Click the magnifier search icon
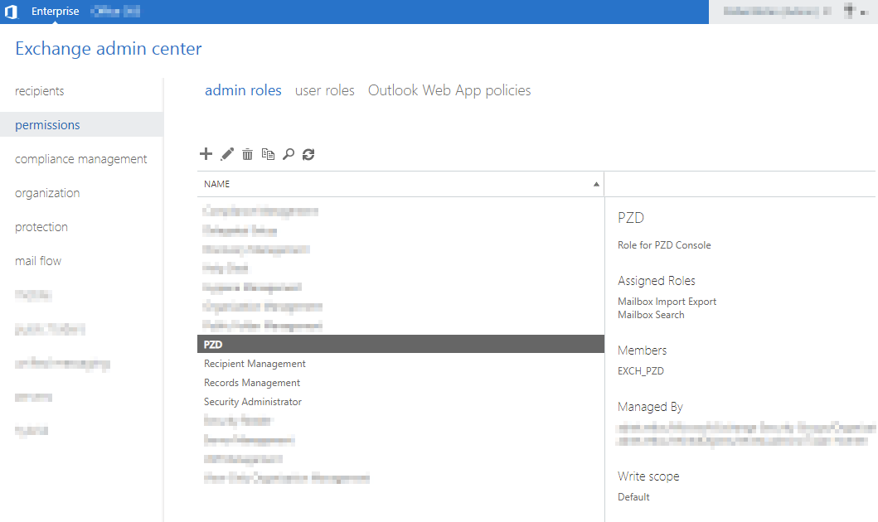The height and width of the screenshot is (522, 878). pyautogui.click(x=289, y=154)
